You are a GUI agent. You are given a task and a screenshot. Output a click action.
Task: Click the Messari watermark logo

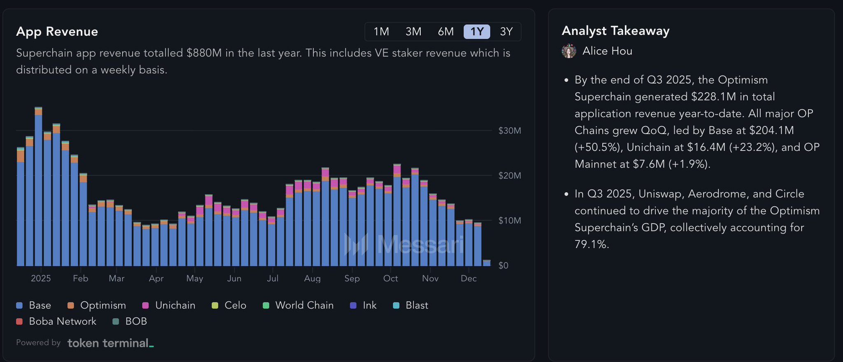pos(403,244)
